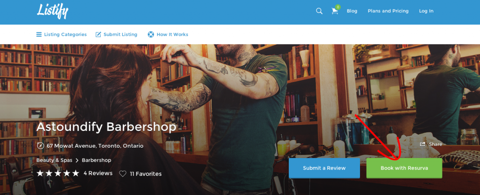Open Plans and Pricing page
The height and width of the screenshot is (195, 480).
point(388,11)
